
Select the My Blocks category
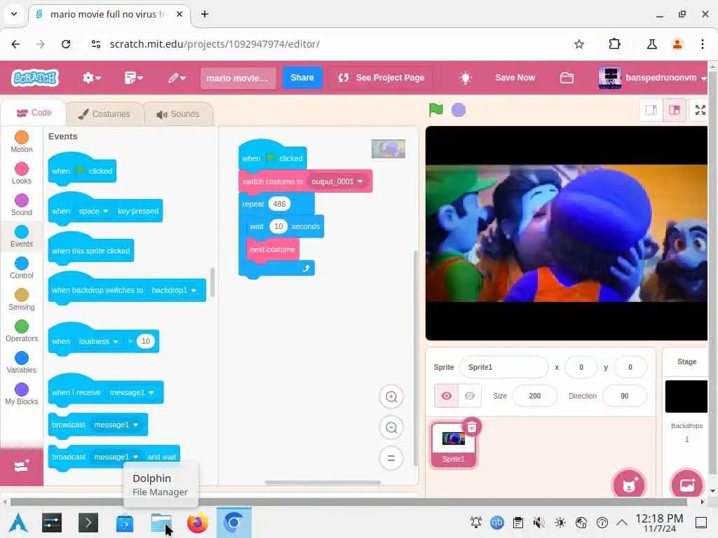pyautogui.click(x=22, y=394)
